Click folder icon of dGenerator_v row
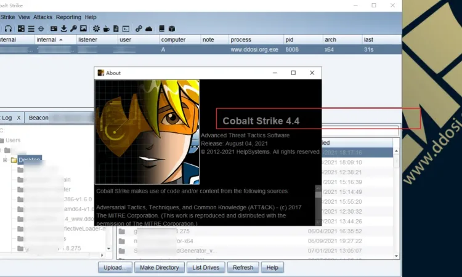Viewport: 462px width, 277px height. point(122,251)
